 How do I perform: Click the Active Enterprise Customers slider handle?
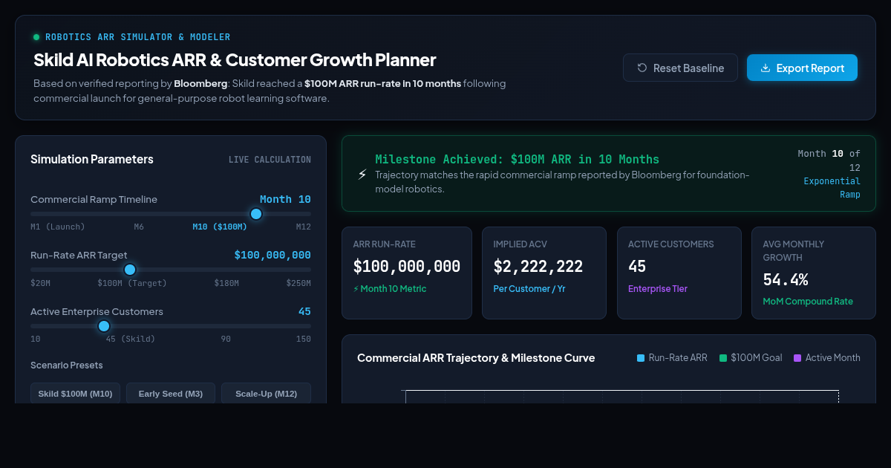pos(104,326)
